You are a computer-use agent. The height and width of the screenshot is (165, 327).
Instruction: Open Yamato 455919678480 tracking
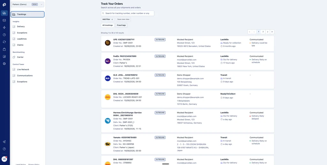125,137
